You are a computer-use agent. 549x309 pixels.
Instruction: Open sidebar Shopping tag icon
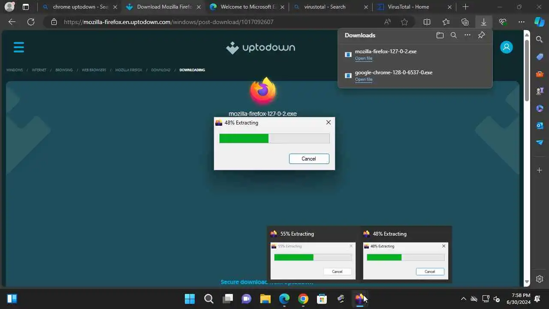[540, 57]
